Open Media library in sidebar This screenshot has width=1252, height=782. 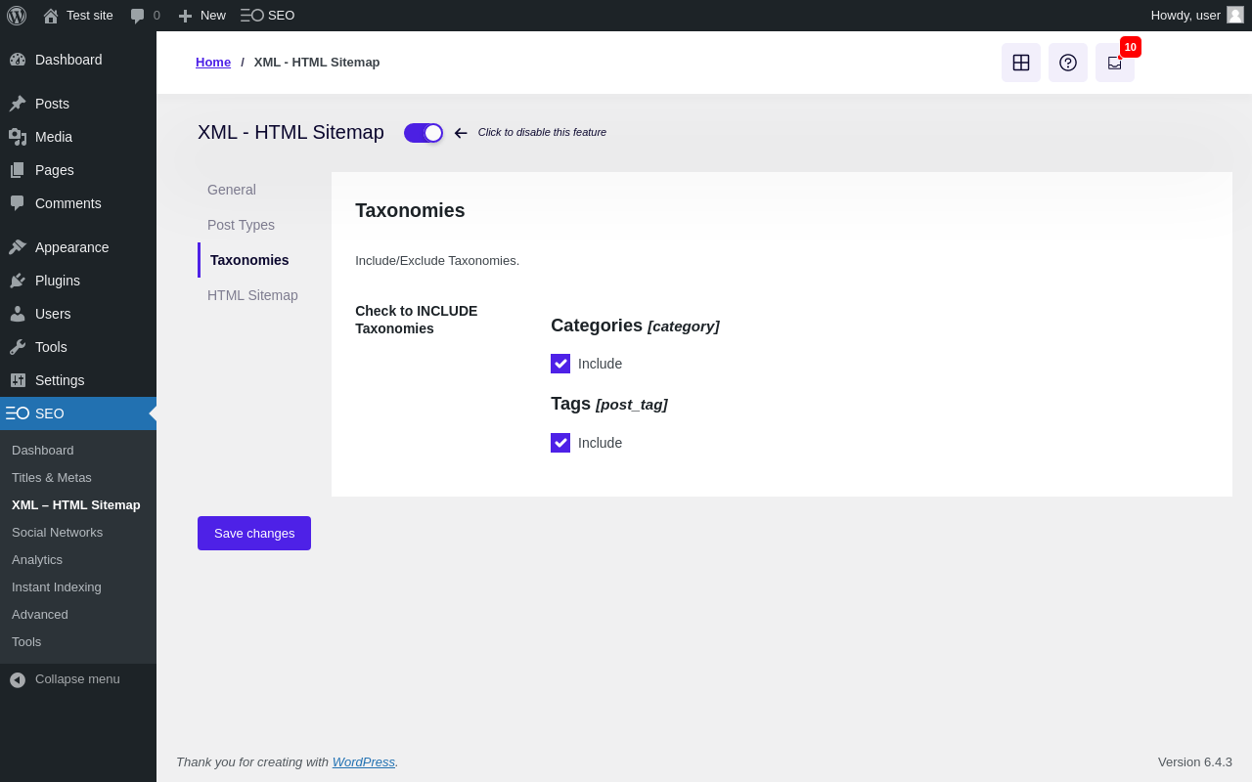pyautogui.click(x=78, y=137)
